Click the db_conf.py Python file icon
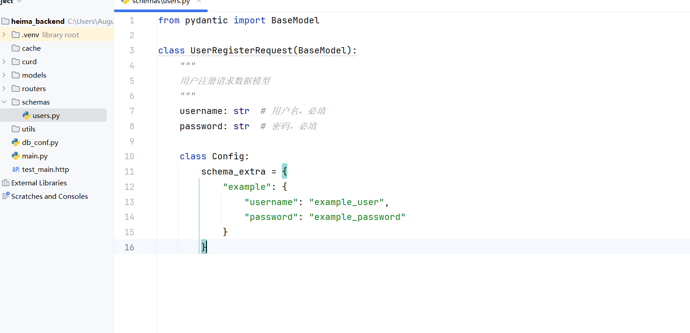 click(x=16, y=142)
